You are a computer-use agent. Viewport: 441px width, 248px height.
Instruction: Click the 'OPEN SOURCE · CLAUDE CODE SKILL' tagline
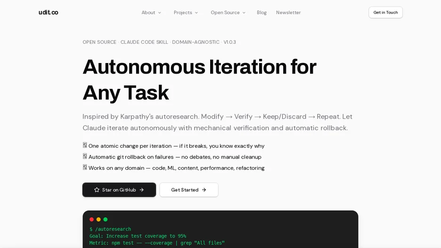click(159, 42)
